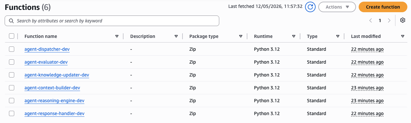This screenshot has width=411, height=123.
Task: Click the Create function button
Action: 383,7
